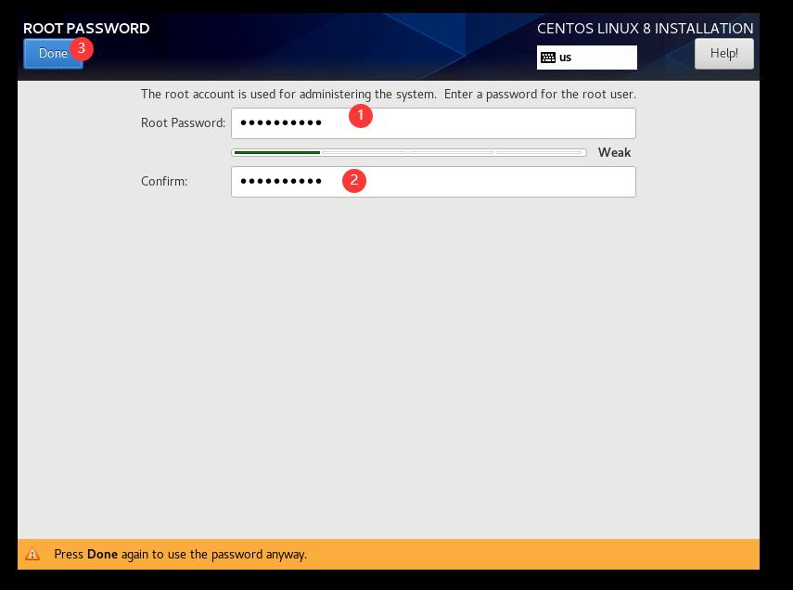Click the CENTOS LINUX 8 INSTALLATION header
Viewport: 793px width, 590px height.
click(645, 28)
